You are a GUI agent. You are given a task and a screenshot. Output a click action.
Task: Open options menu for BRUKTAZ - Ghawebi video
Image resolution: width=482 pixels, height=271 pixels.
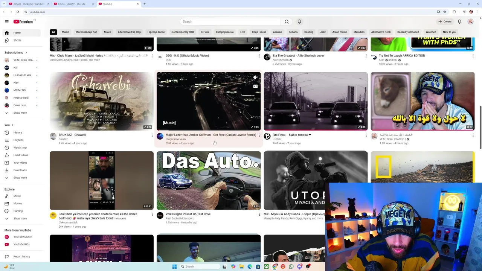[x=152, y=135]
